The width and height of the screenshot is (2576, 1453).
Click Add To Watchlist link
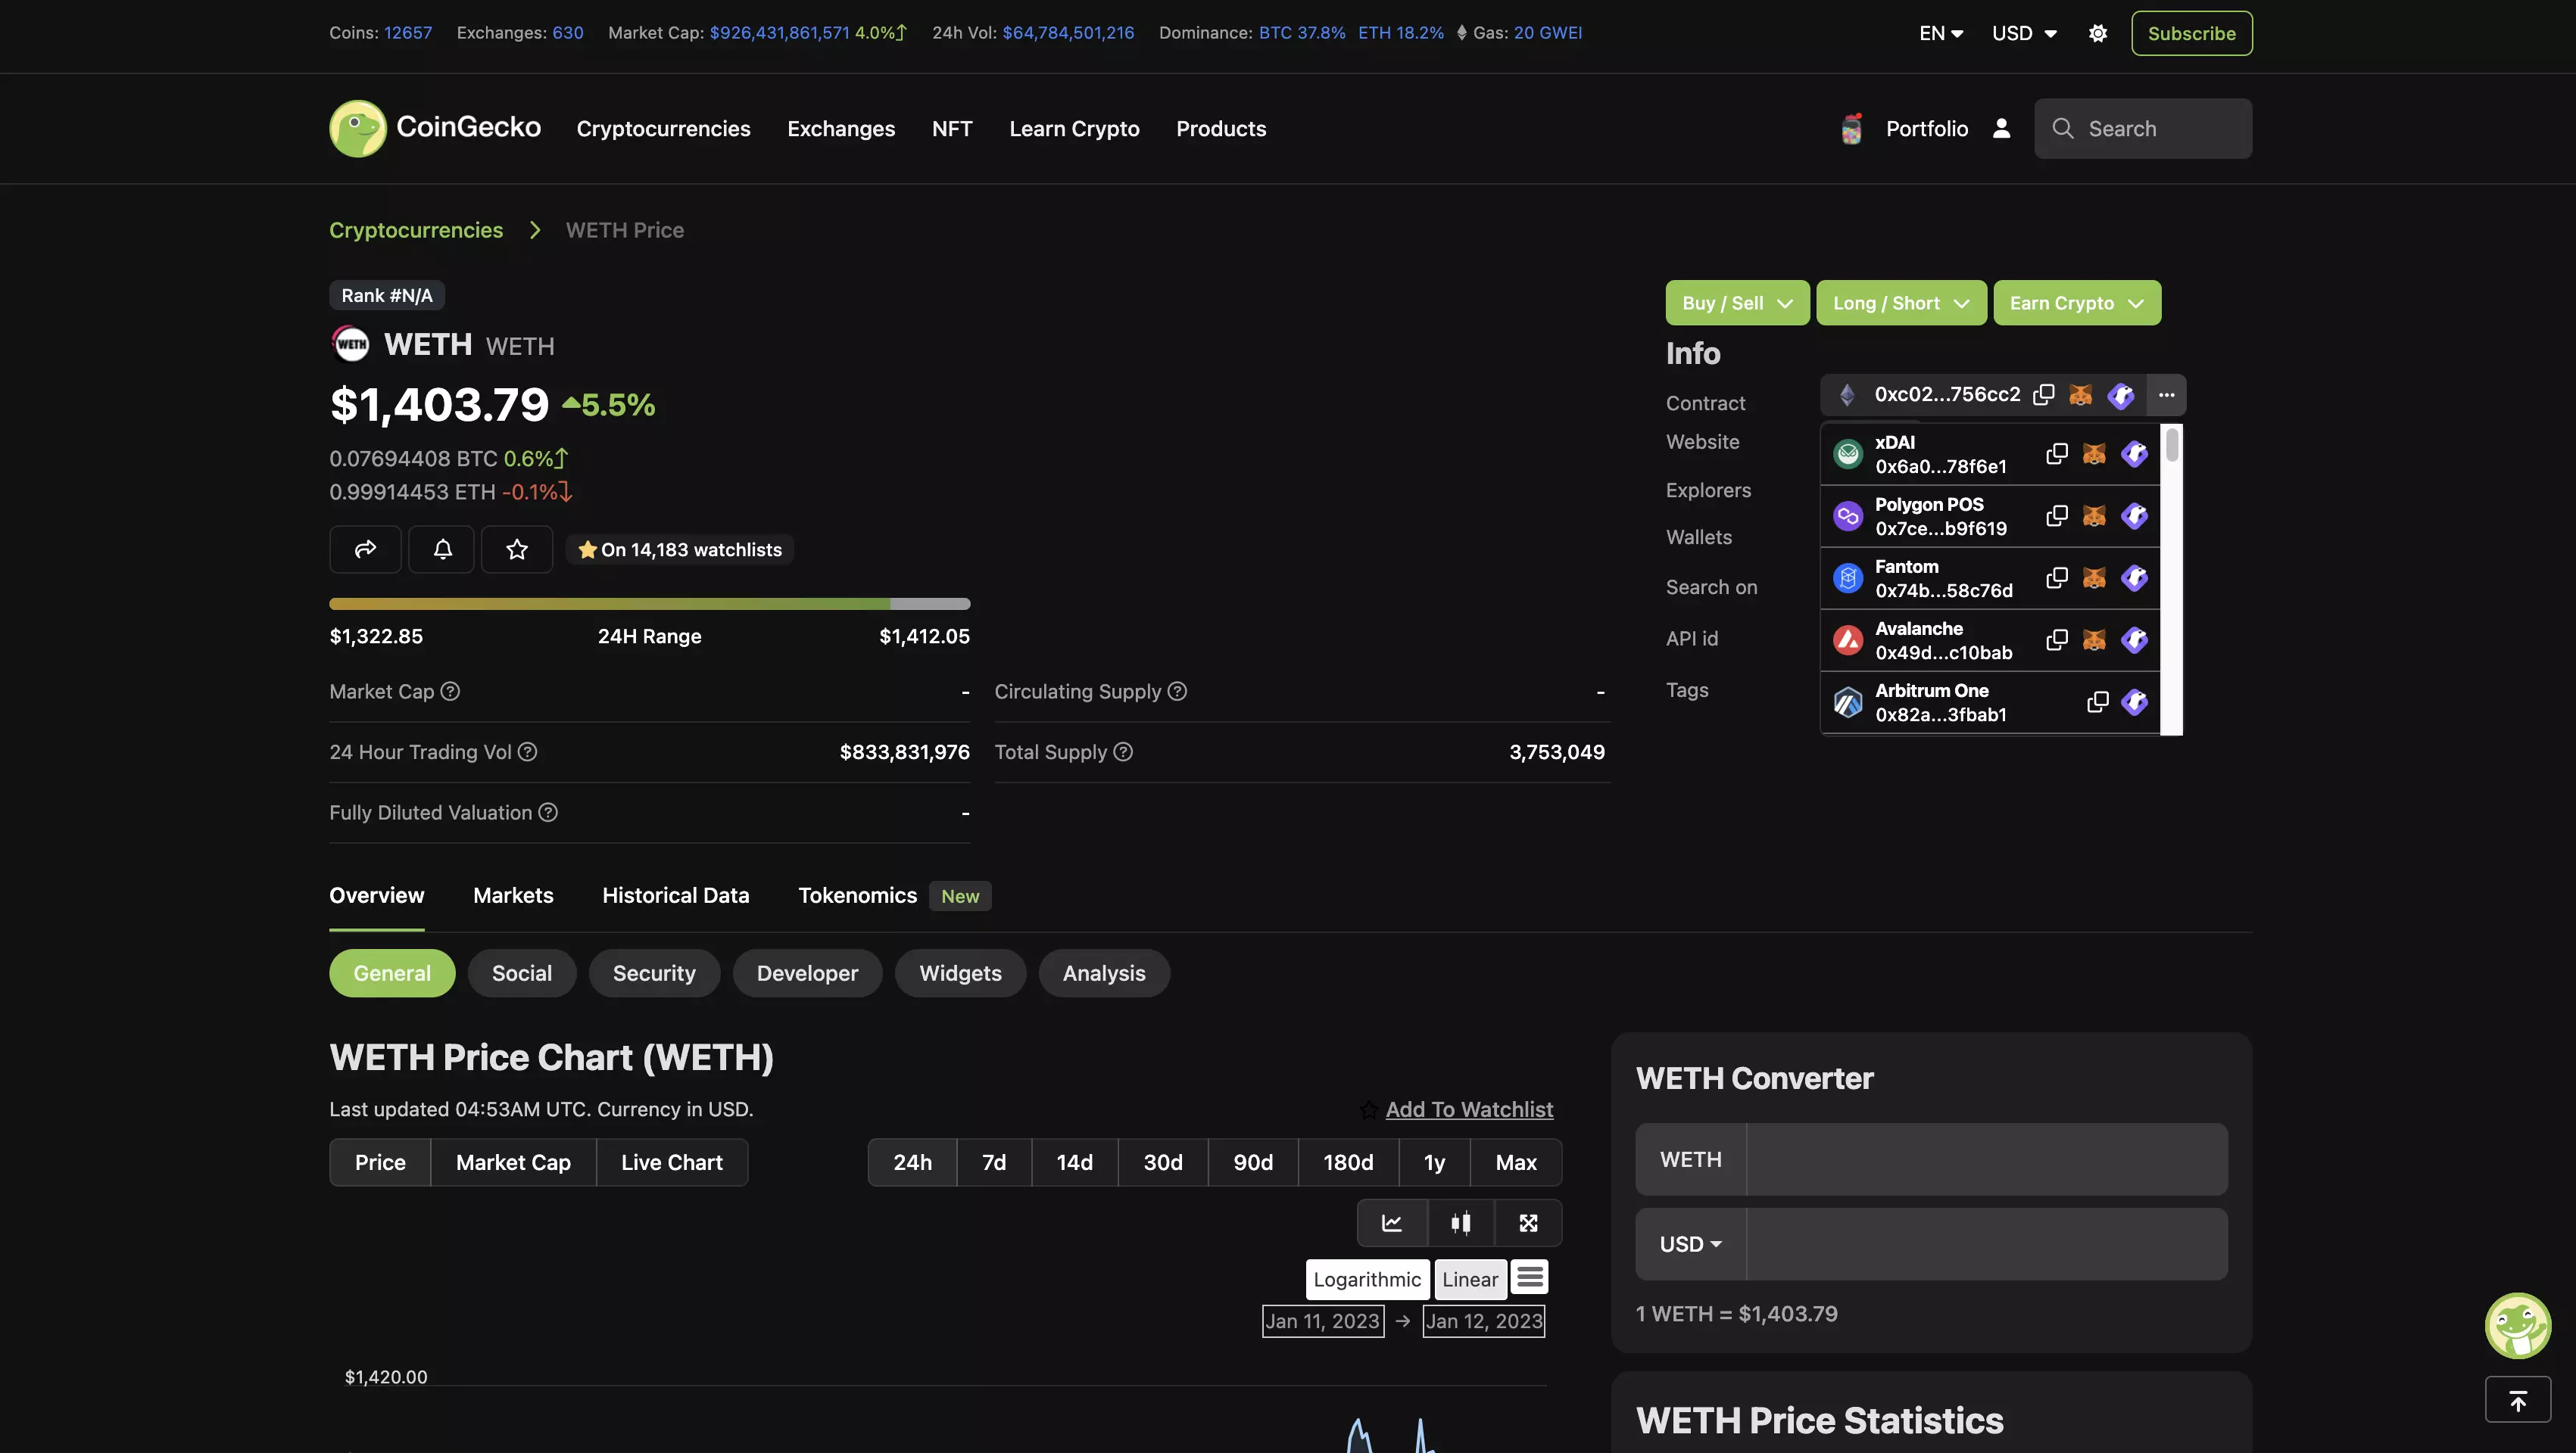coord(1468,1109)
